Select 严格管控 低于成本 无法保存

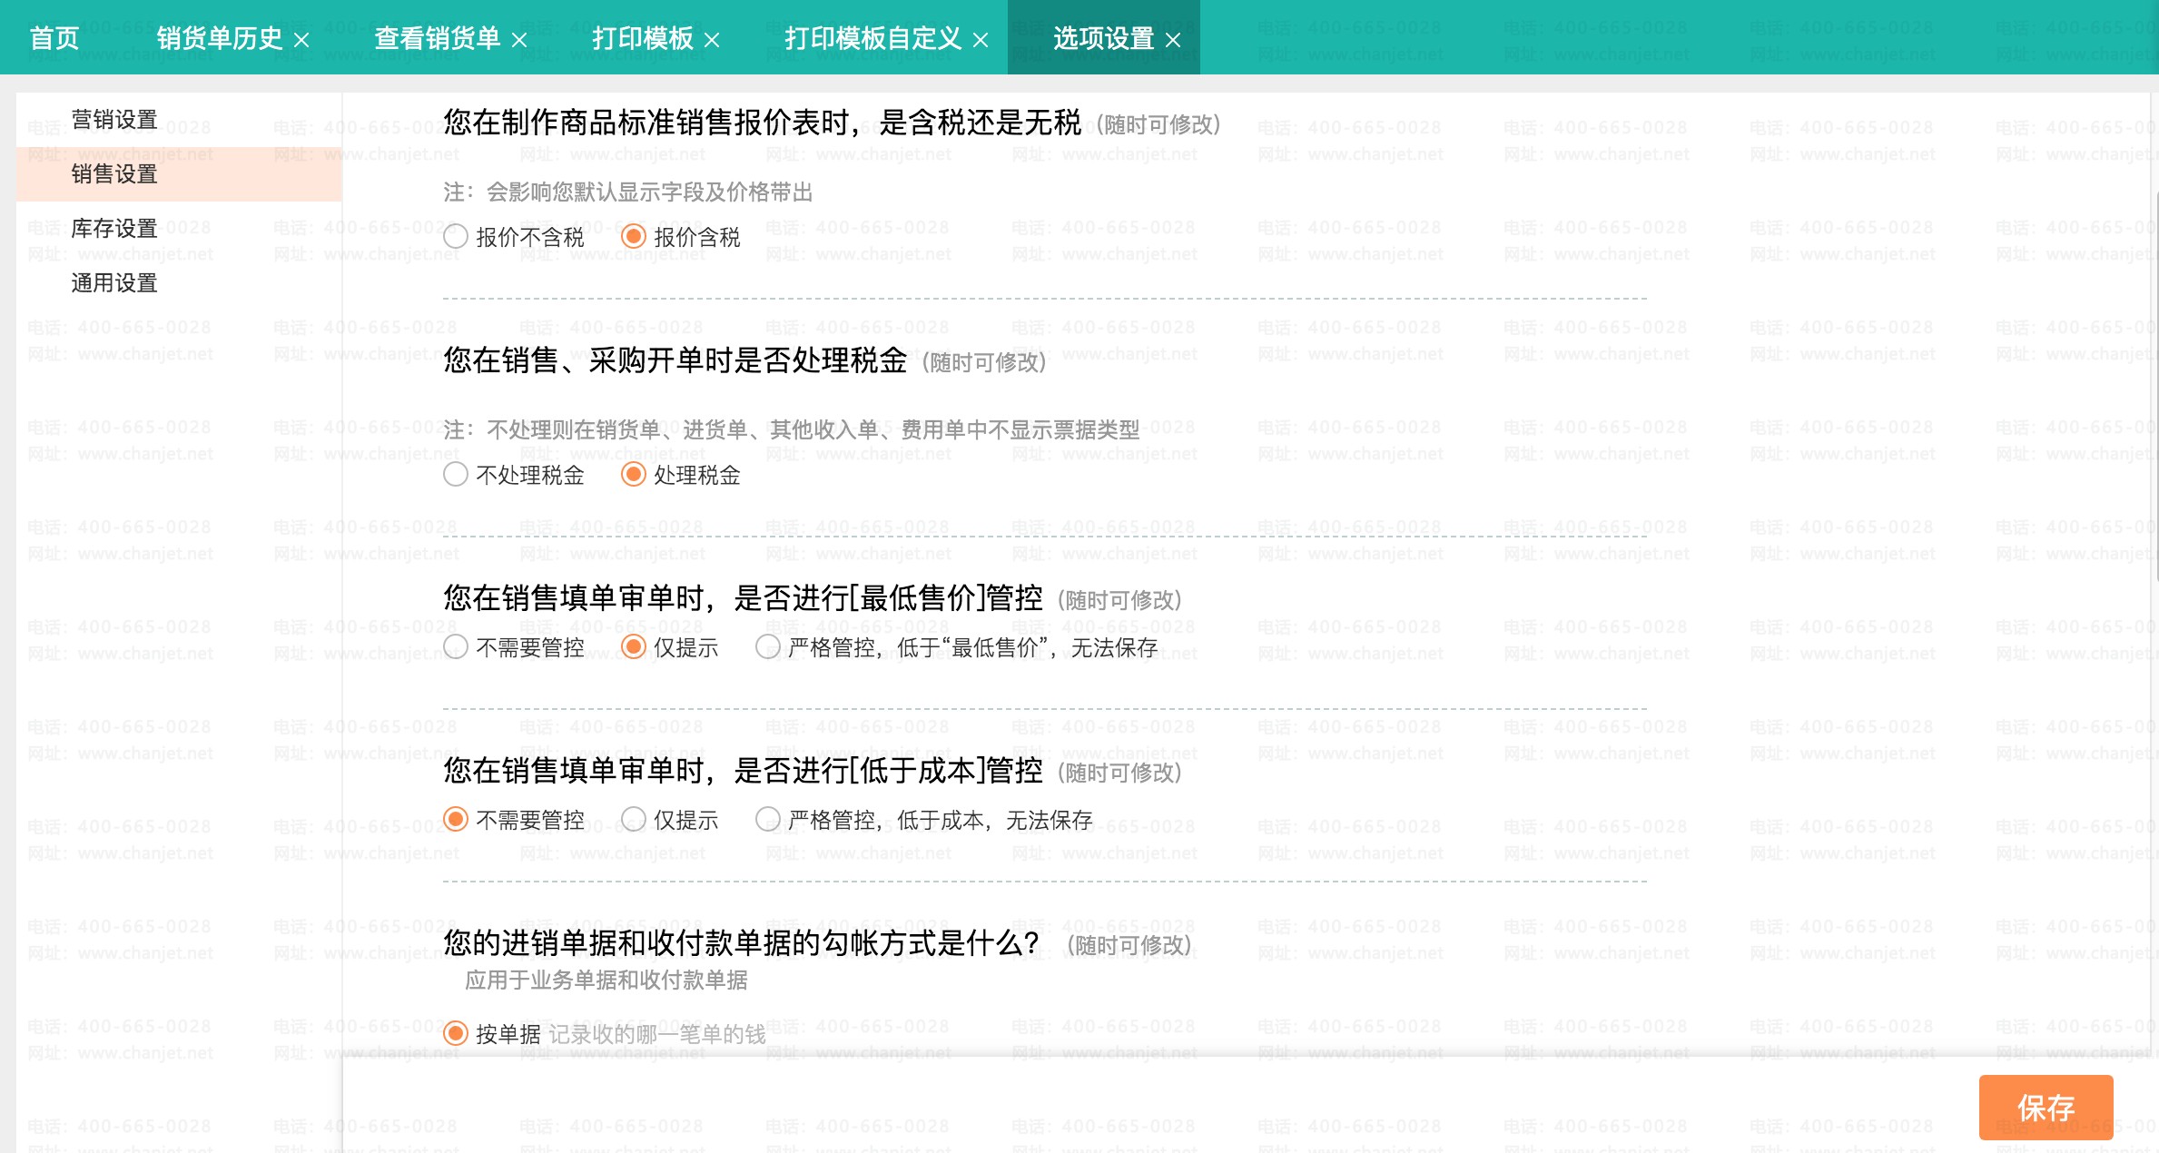tap(768, 820)
